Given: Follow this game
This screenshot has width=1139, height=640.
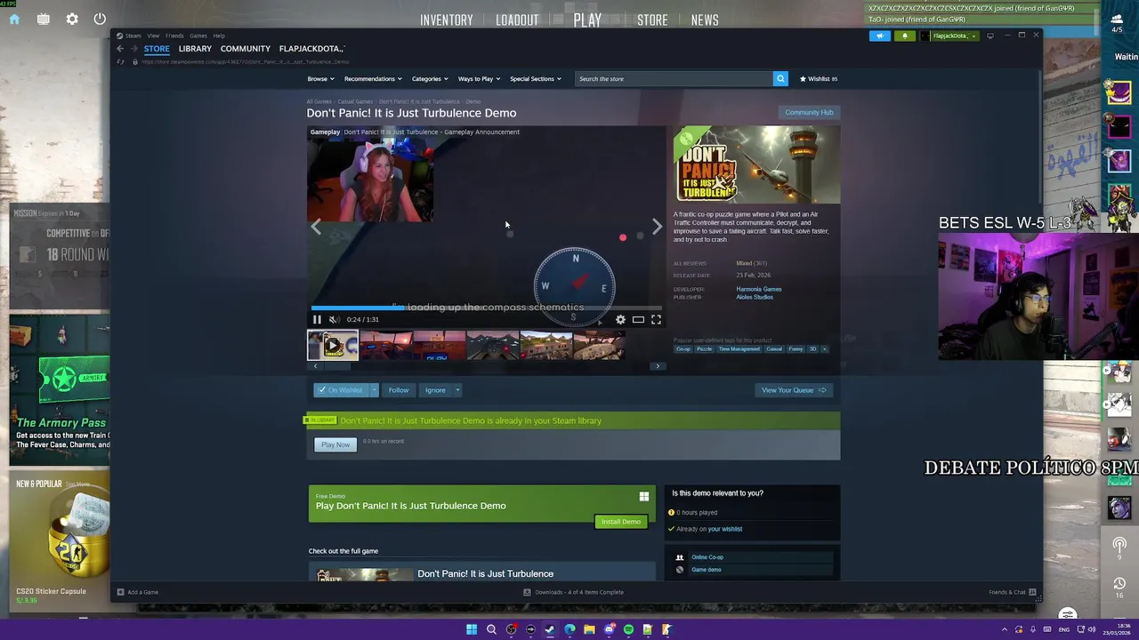Looking at the screenshot, I should click(399, 390).
